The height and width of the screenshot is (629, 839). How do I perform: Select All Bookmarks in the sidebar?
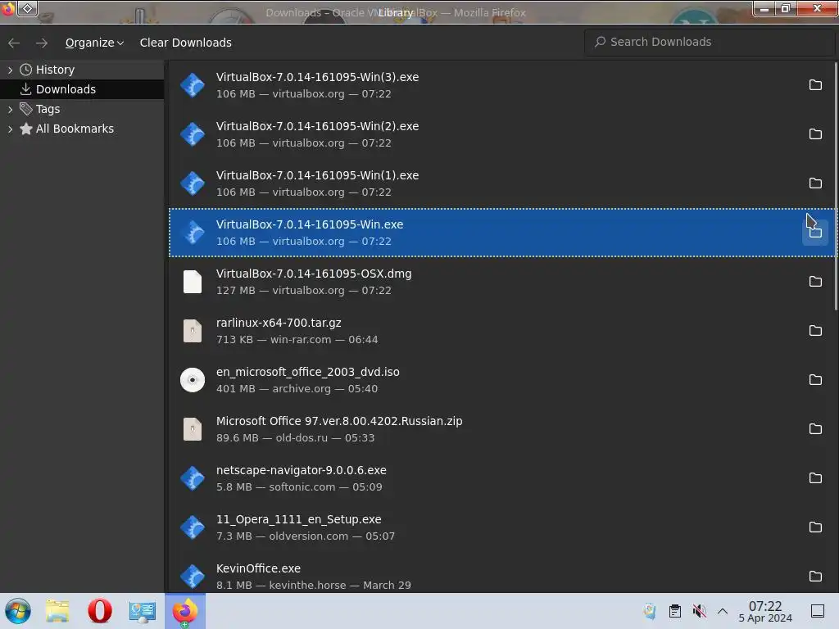[x=75, y=129]
